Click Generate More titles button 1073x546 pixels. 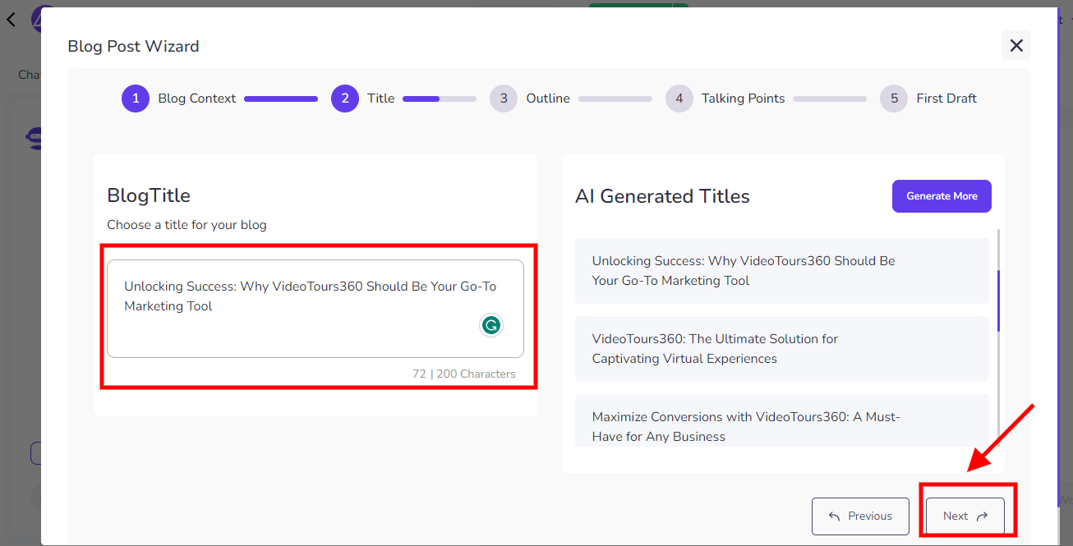coord(942,196)
